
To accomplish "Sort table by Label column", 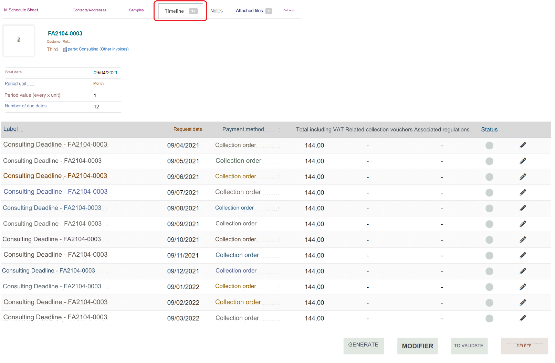I will click(11, 129).
